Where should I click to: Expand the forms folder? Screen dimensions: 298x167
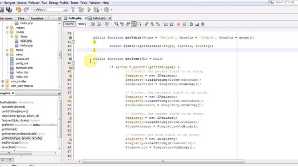(12, 37)
